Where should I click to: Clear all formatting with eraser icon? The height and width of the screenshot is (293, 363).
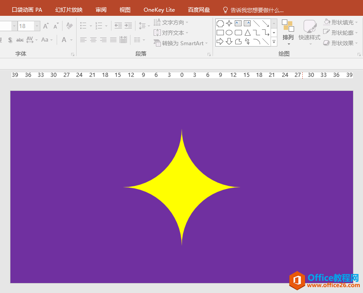[69, 26]
